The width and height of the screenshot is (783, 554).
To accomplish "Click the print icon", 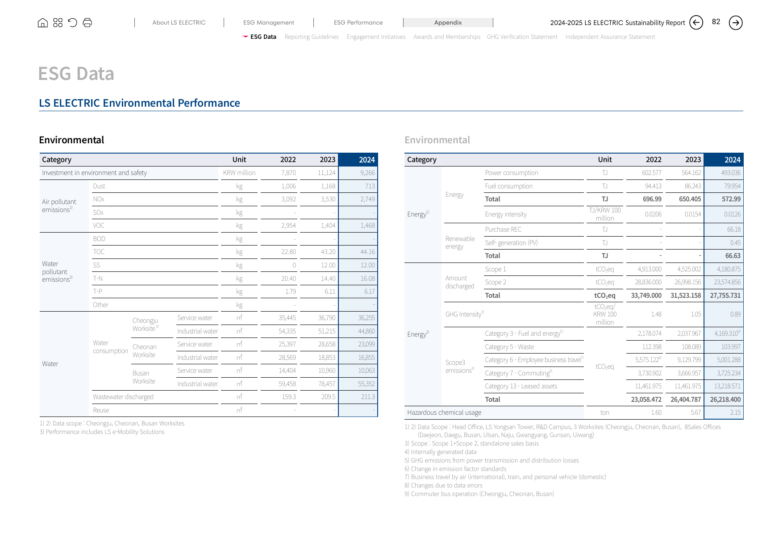I will coord(87,22).
